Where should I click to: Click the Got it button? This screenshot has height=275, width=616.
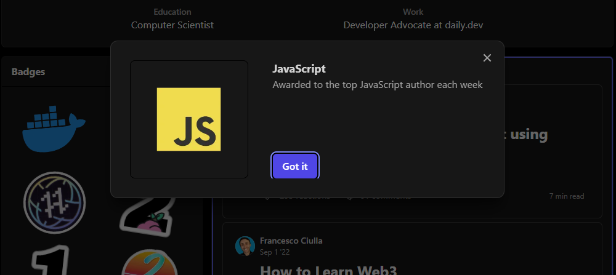click(x=295, y=166)
